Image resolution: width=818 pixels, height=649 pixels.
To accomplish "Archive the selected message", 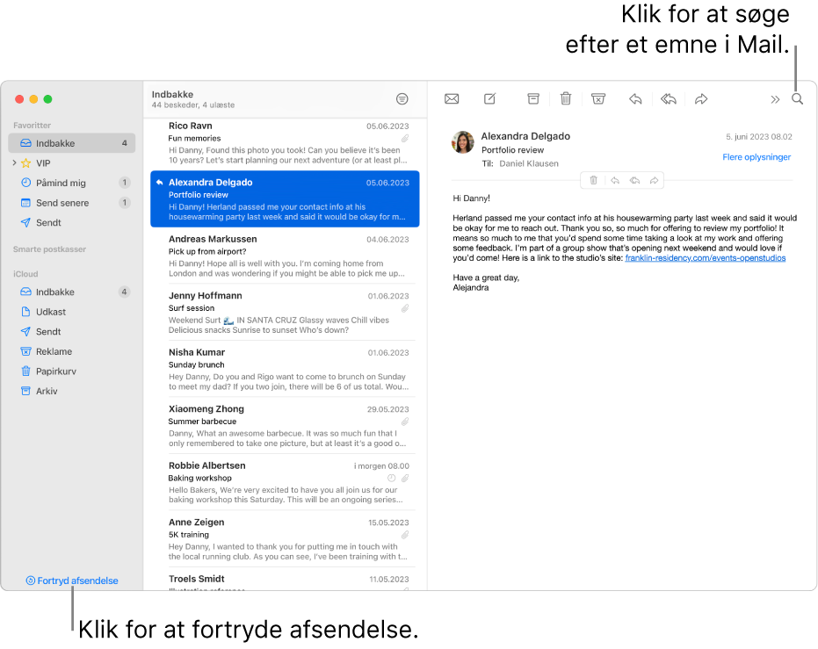I will (532, 98).
